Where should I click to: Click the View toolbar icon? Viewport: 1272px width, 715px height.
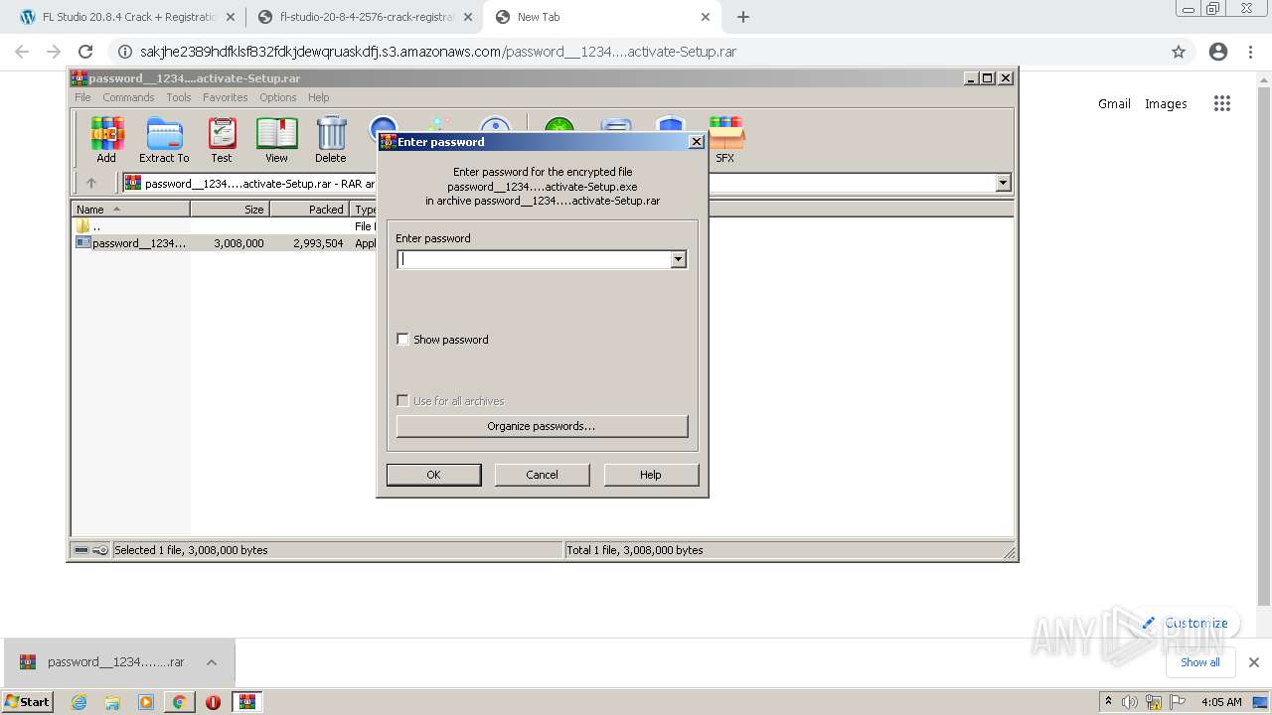tap(276, 139)
